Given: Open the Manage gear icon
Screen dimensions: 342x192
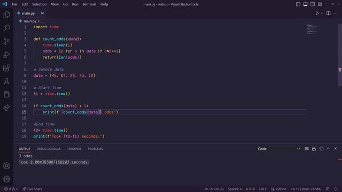Looking at the screenshot, I should (6, 179).
